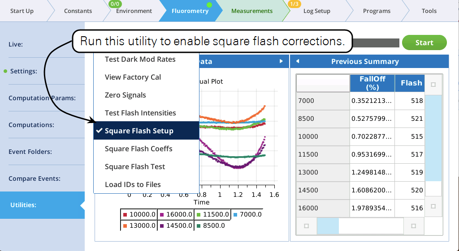Click the blue 7000.0 legend swatch

click(235, 215)
